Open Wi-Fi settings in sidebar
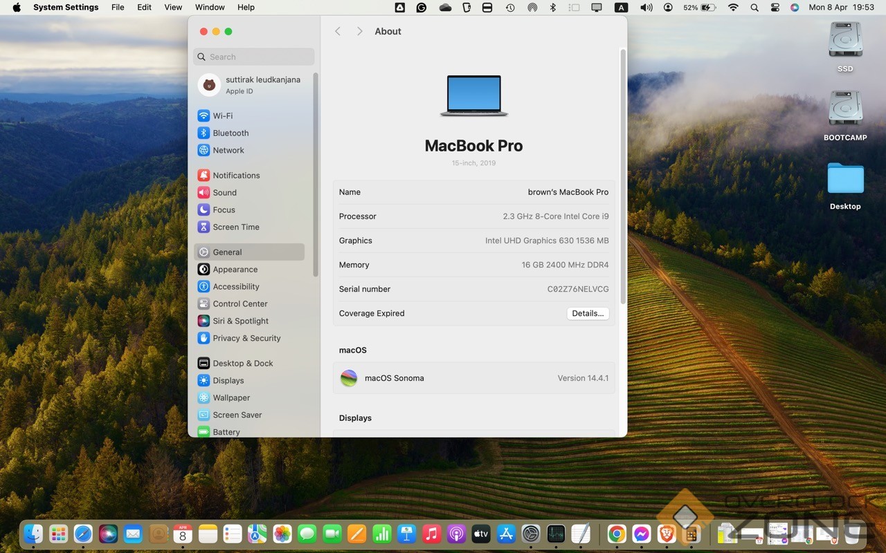Screen dimensions: 886x553 (222, 116)
